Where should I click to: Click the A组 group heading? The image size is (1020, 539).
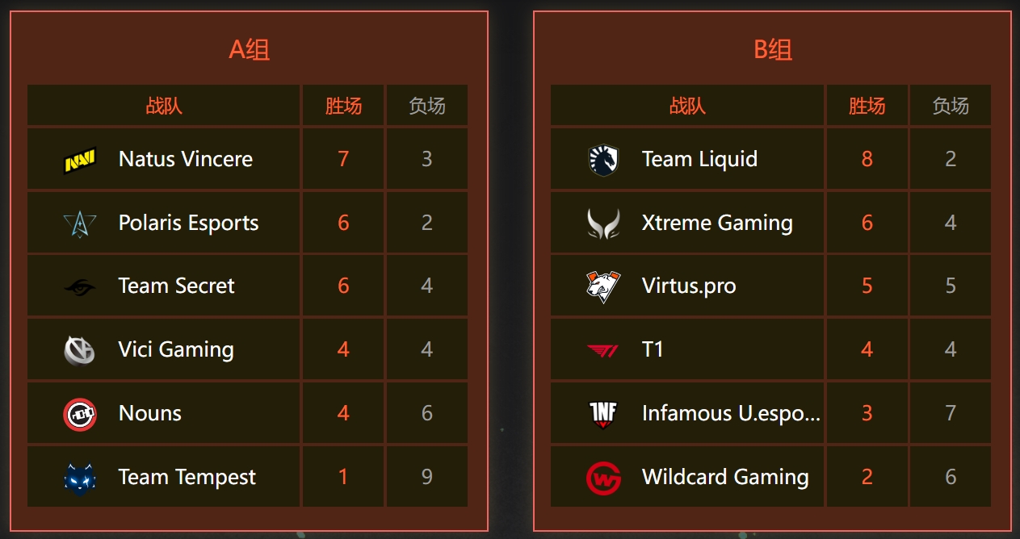click(250, 49)
